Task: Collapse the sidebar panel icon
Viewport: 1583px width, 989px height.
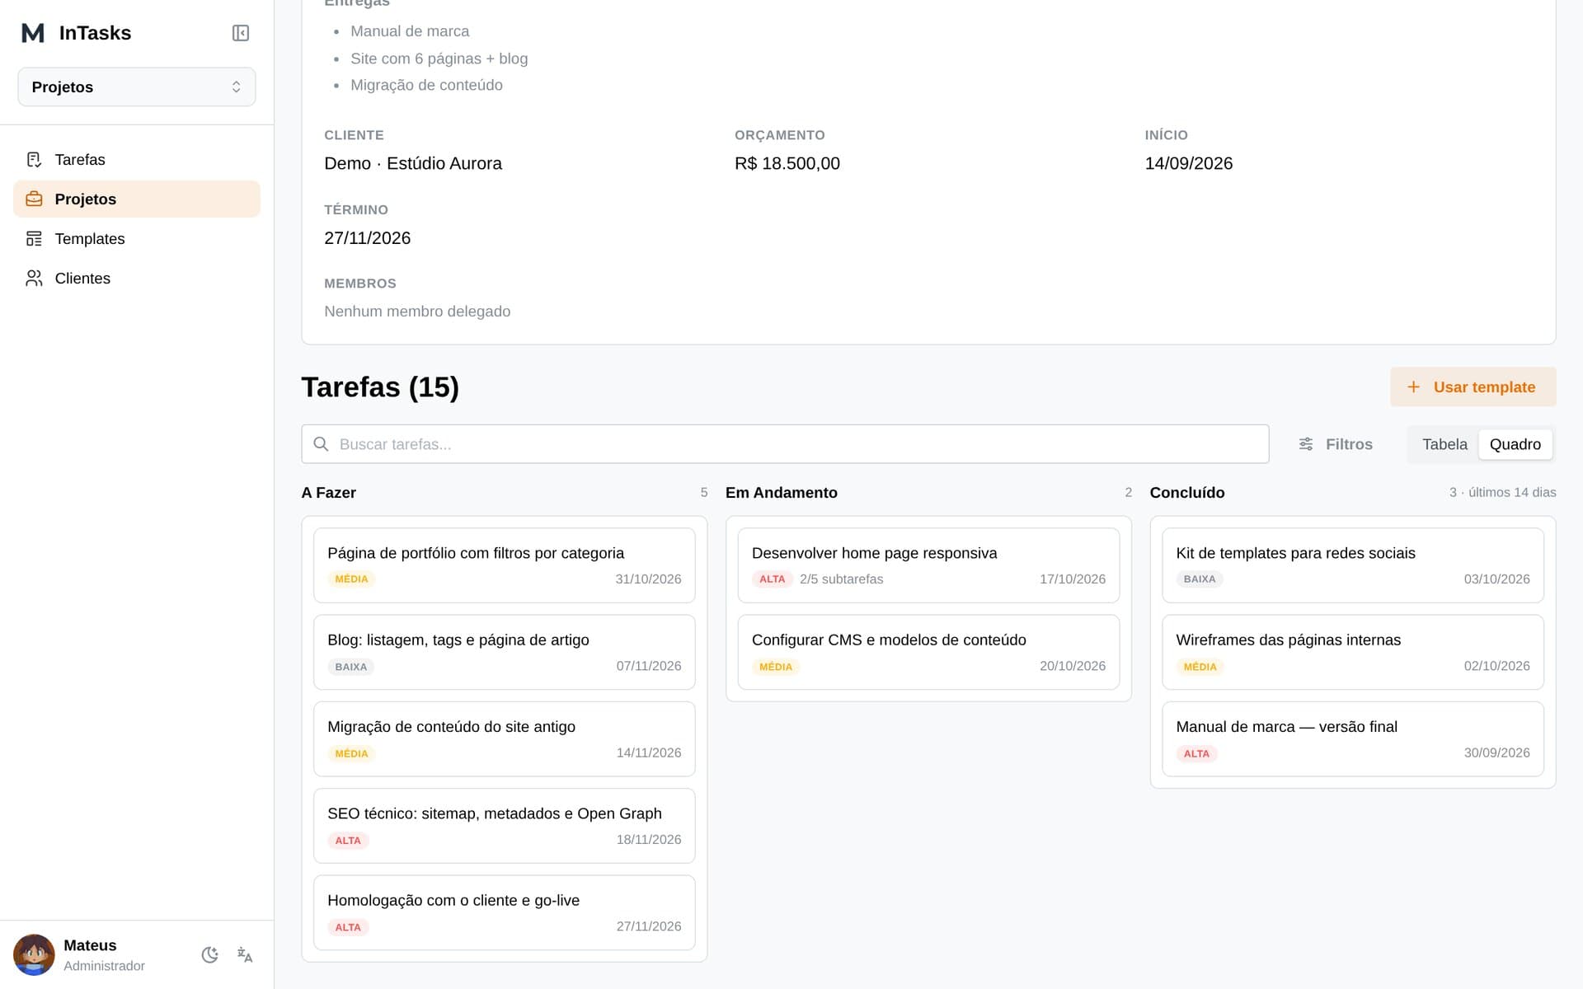Action: 241,33
